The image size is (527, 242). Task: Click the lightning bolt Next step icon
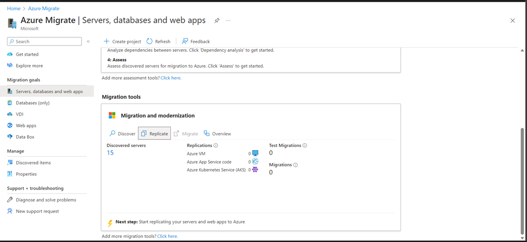coord(110,223)
